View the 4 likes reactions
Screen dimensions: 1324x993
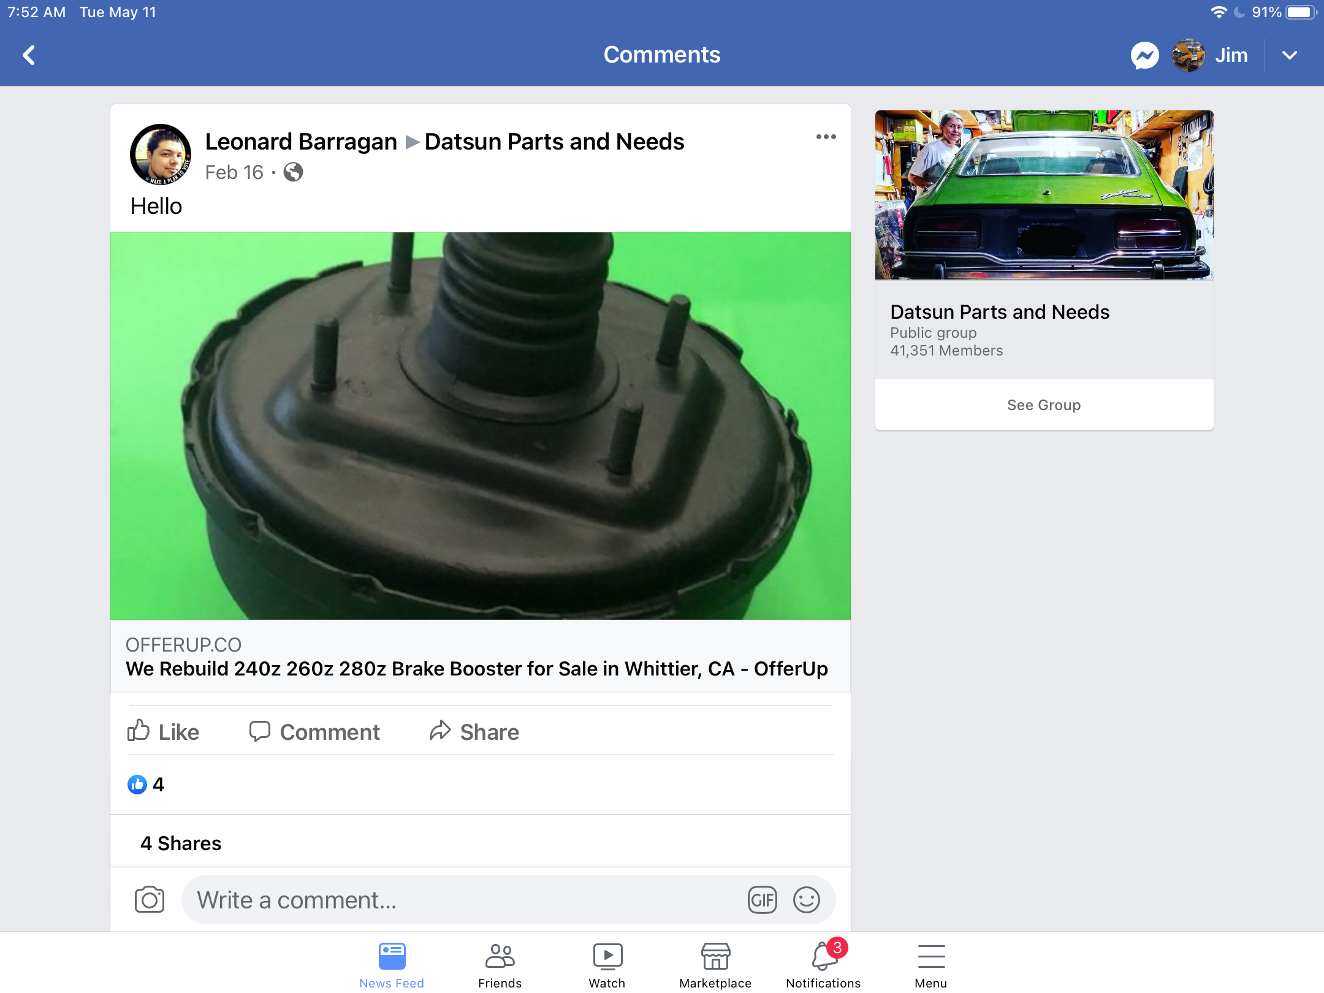click(146, 785)
